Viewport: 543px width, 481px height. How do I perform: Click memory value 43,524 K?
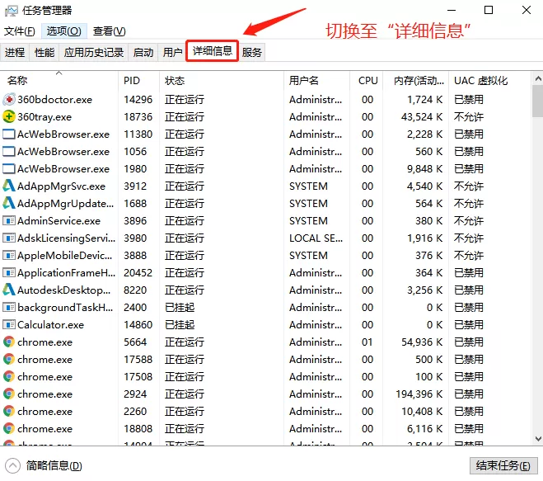coord(422,117)
